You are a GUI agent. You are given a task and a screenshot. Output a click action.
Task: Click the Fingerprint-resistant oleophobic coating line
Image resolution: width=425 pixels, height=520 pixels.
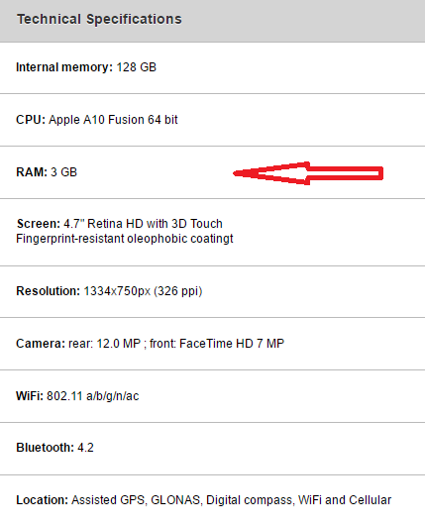(x=125, y=239)
